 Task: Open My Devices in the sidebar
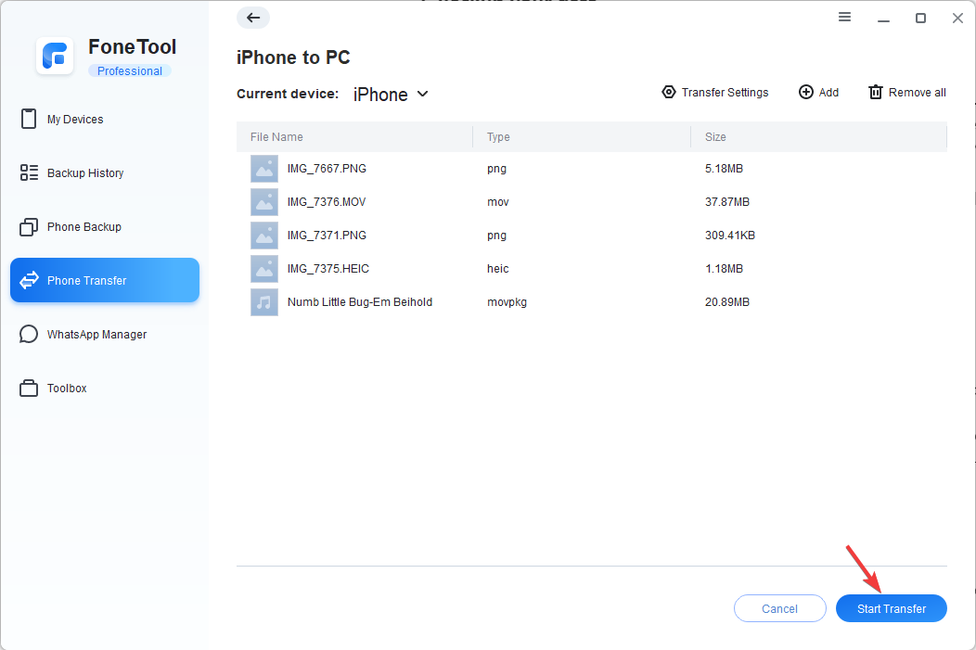[x=105, y=119]
